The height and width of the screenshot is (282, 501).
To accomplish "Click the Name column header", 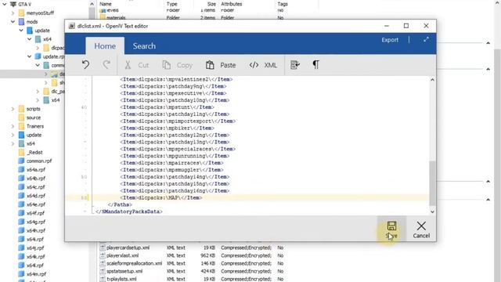I will click(106, 4).
